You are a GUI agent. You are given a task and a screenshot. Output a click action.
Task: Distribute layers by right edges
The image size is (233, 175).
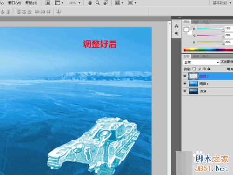tap(48, 12)
